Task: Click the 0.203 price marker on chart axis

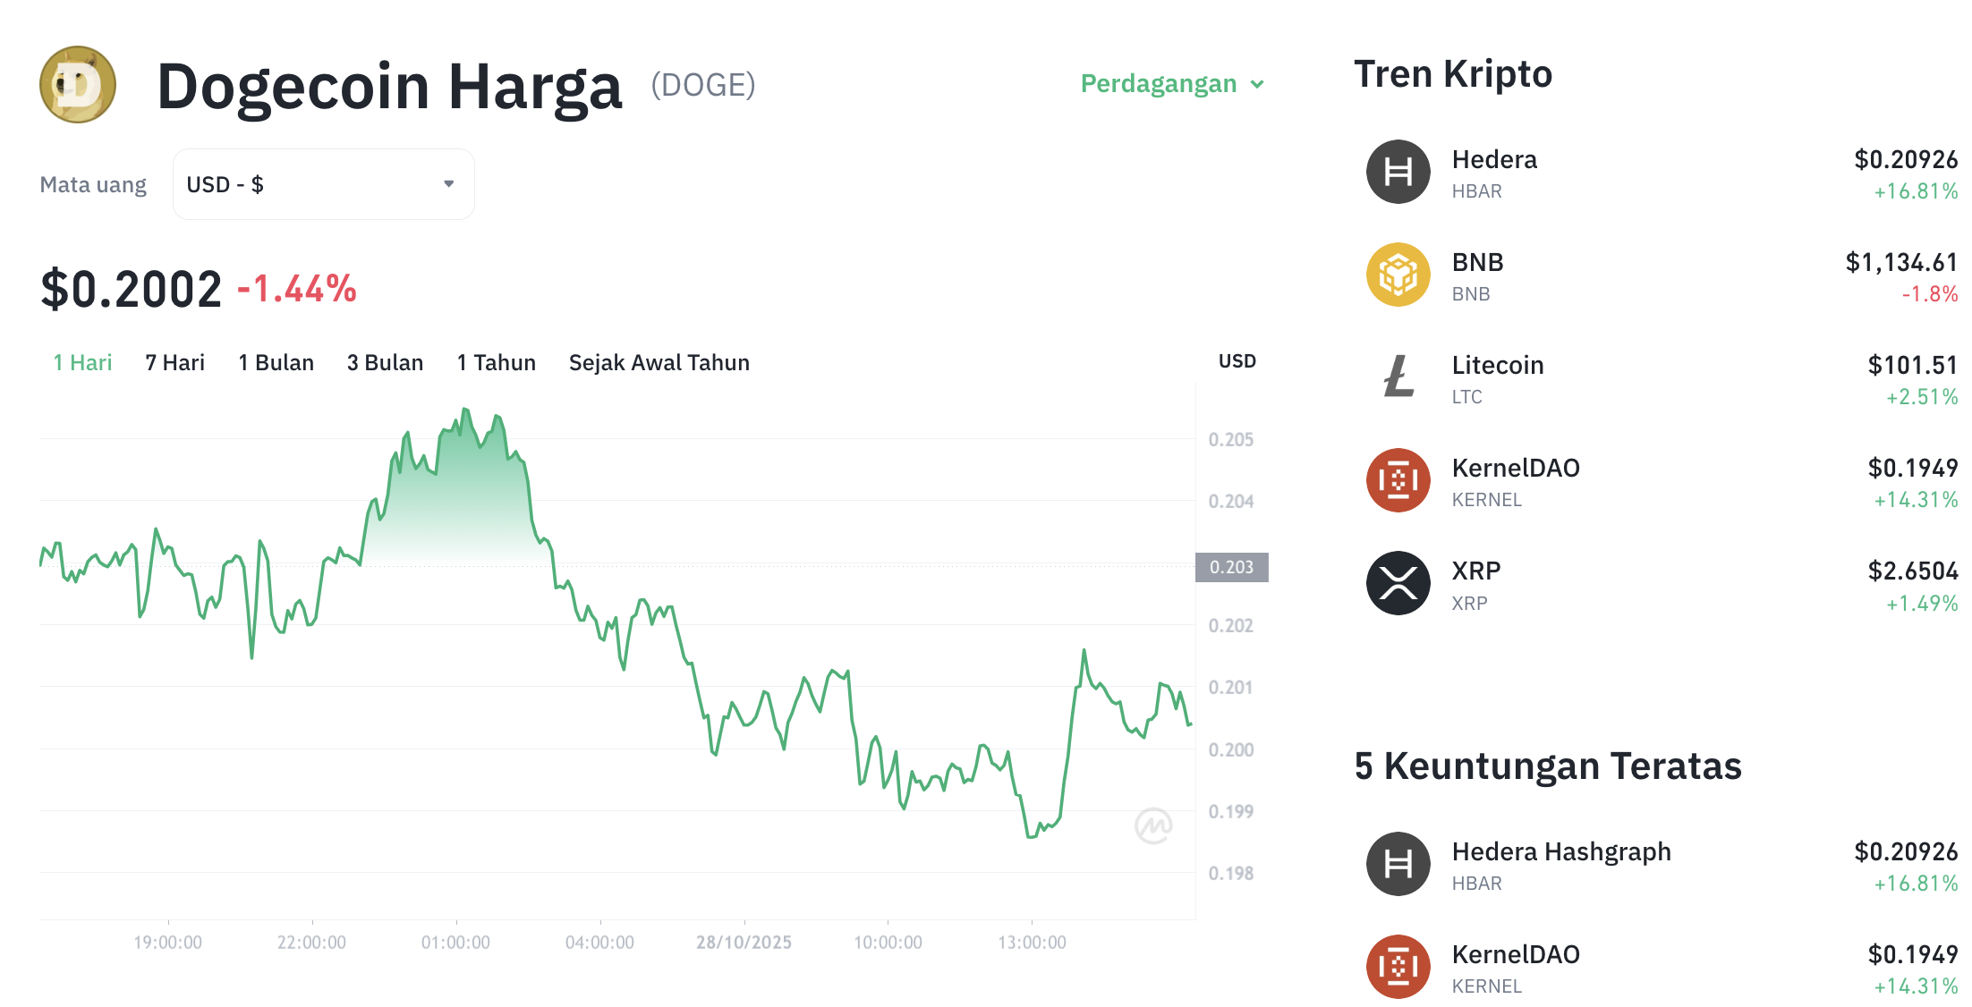Action: [x=1231, y=567]
